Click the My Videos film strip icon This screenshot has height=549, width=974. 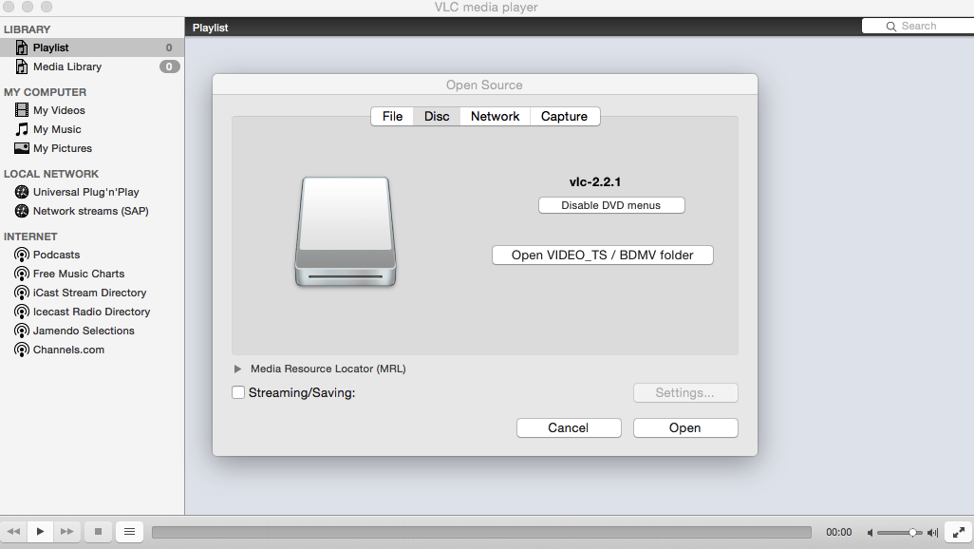[x=22, y=110]
